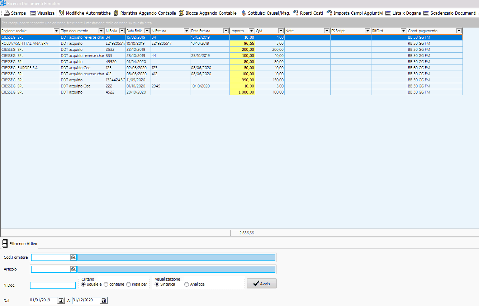Image resolution: width=479 pixels, height=306 pixels.
Task: Click the Modifiche Automatiche toolbar label
Action: (88, 13)
